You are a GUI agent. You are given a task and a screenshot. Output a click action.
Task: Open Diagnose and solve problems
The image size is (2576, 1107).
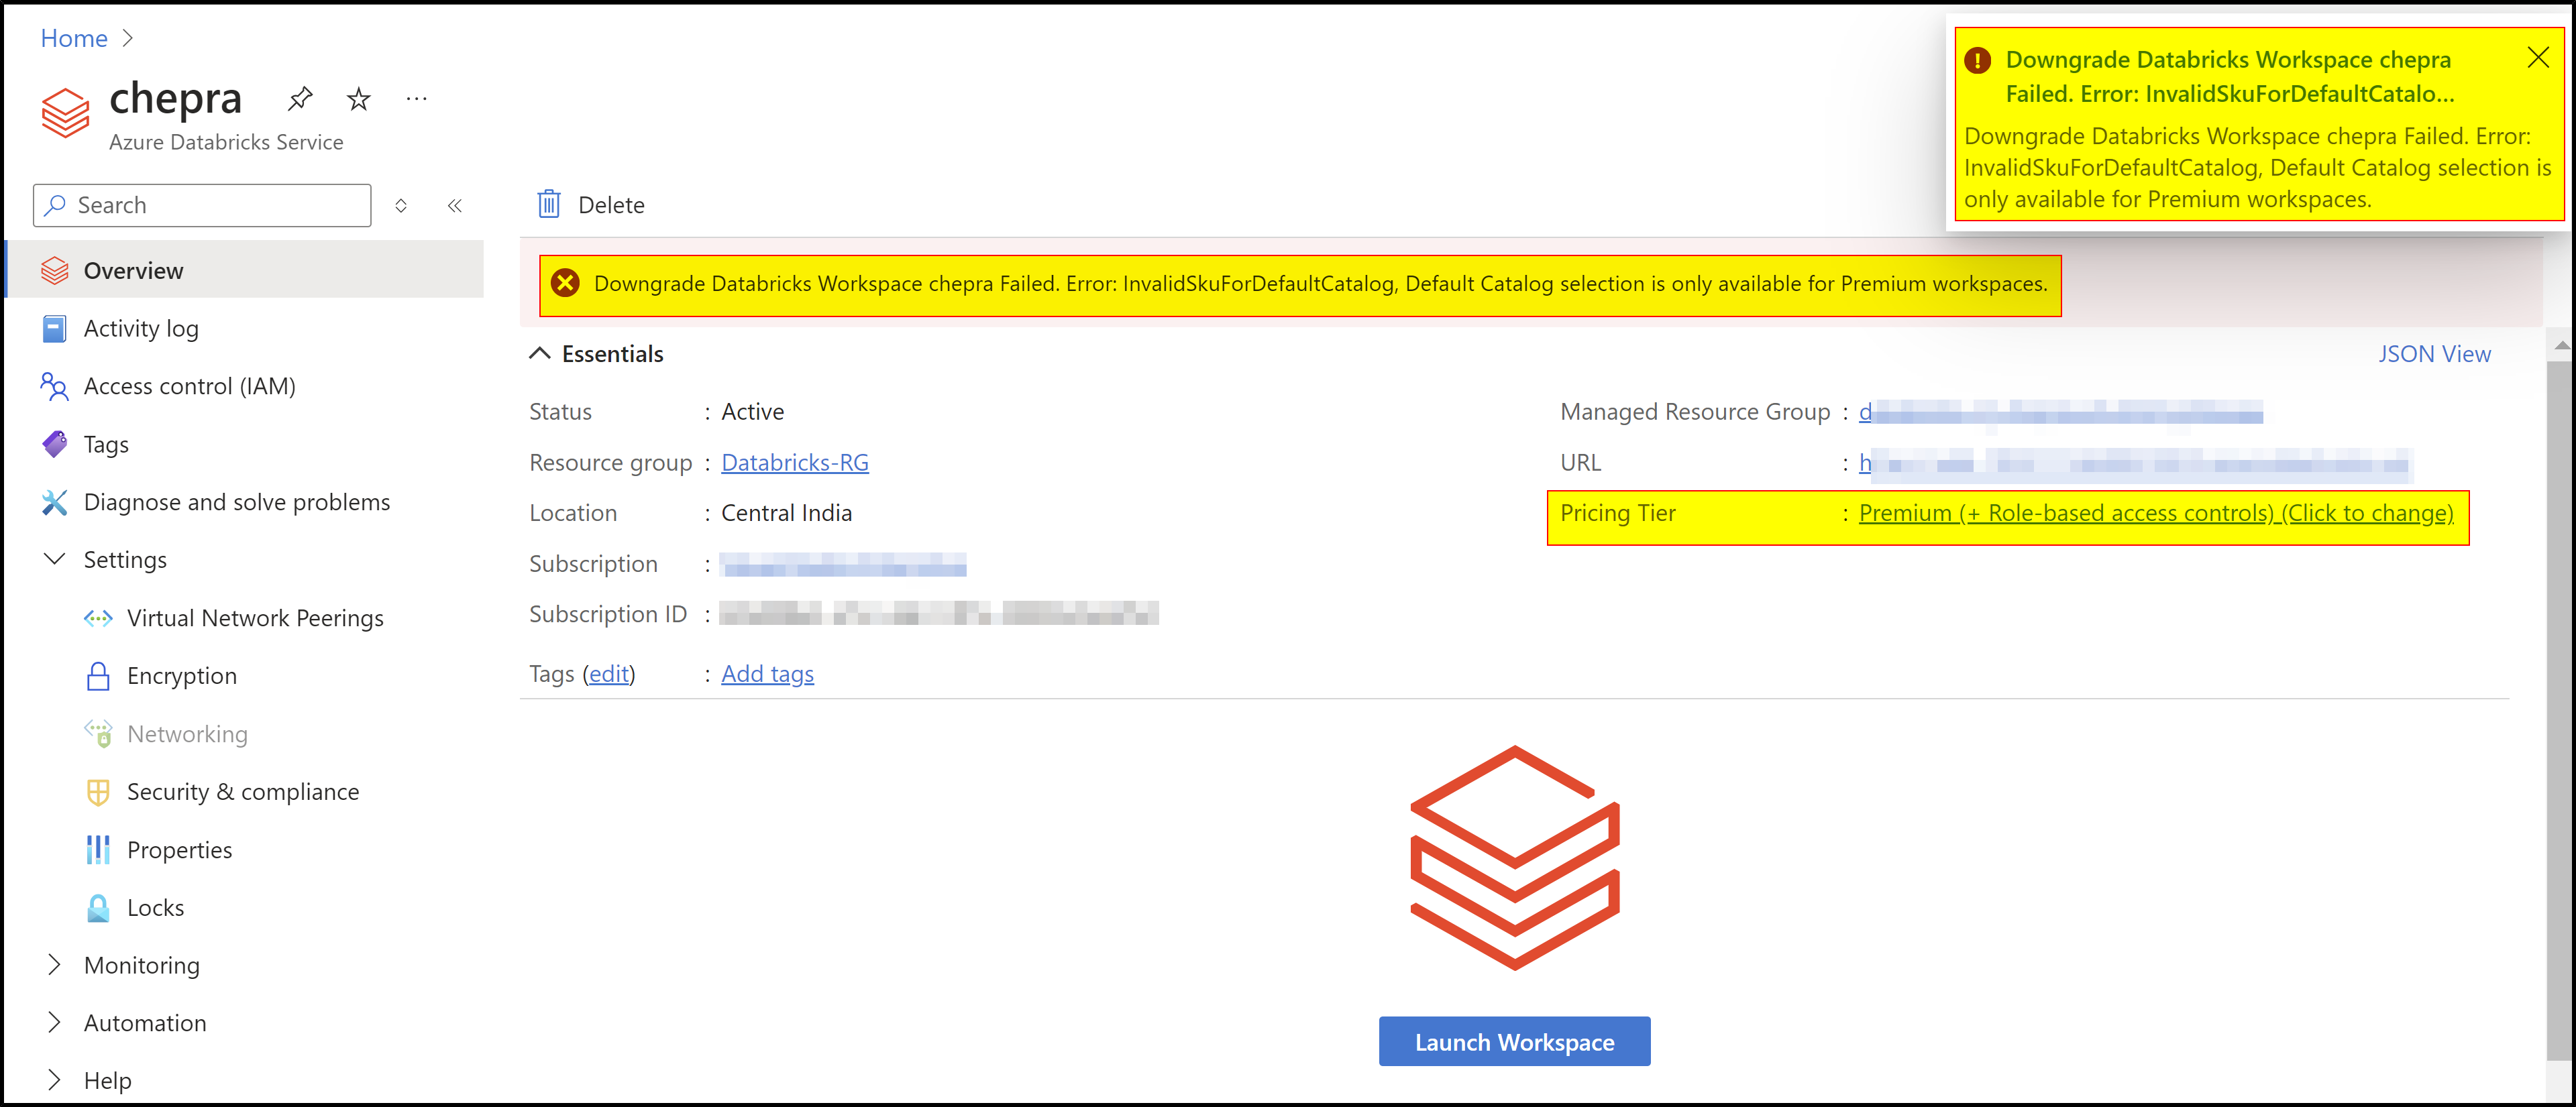click(x=237, y=502)
